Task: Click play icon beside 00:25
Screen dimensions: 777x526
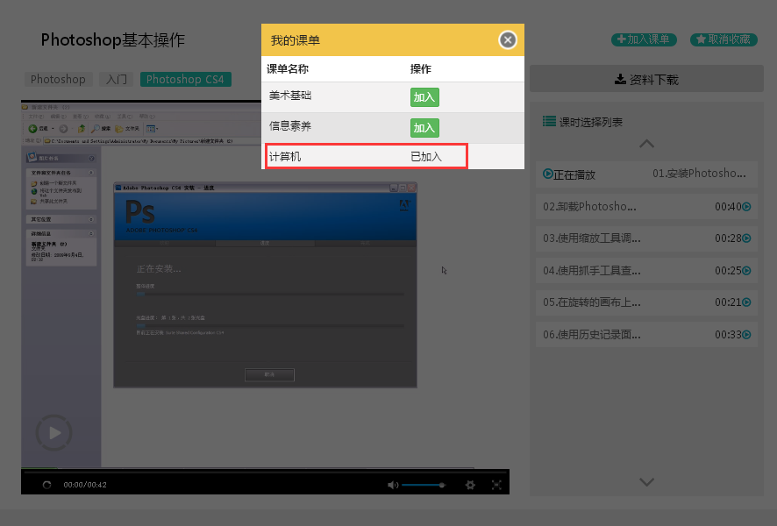Action: (x=746, y=270)
